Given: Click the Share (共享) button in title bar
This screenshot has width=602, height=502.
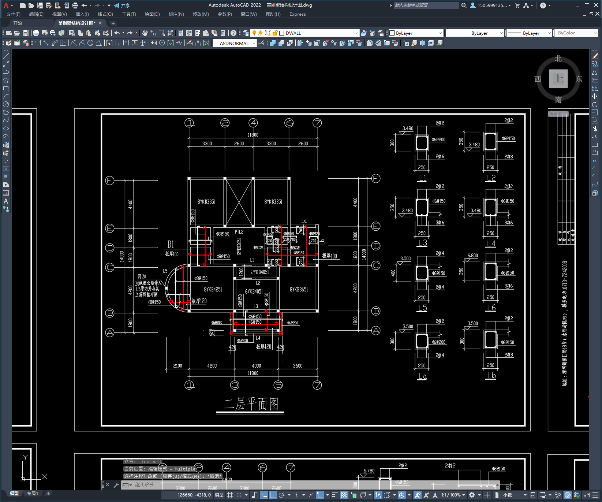Looking at the screenshot, I should click(122, 5).
